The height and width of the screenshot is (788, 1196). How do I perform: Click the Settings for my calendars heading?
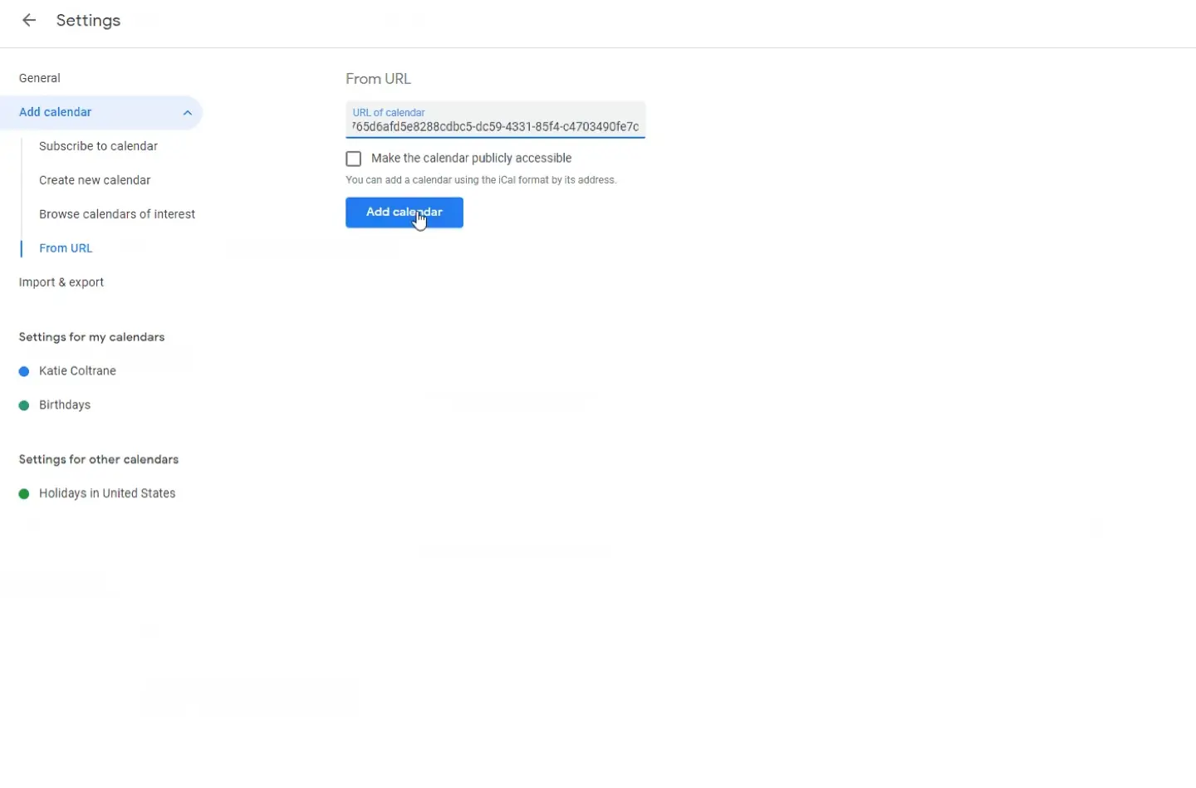(x=91, y=337)
